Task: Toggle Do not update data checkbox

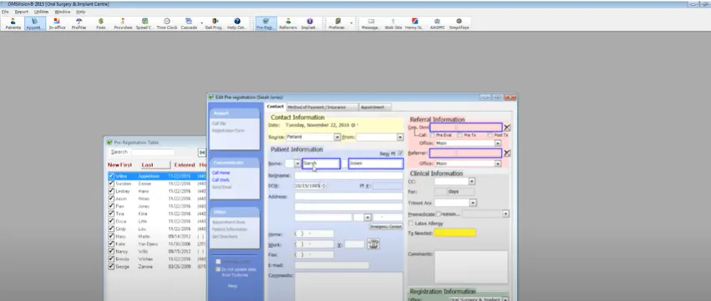Action: [219, 269]
